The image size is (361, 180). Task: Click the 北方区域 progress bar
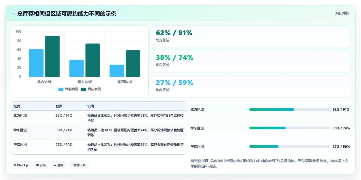pos(290,110)
